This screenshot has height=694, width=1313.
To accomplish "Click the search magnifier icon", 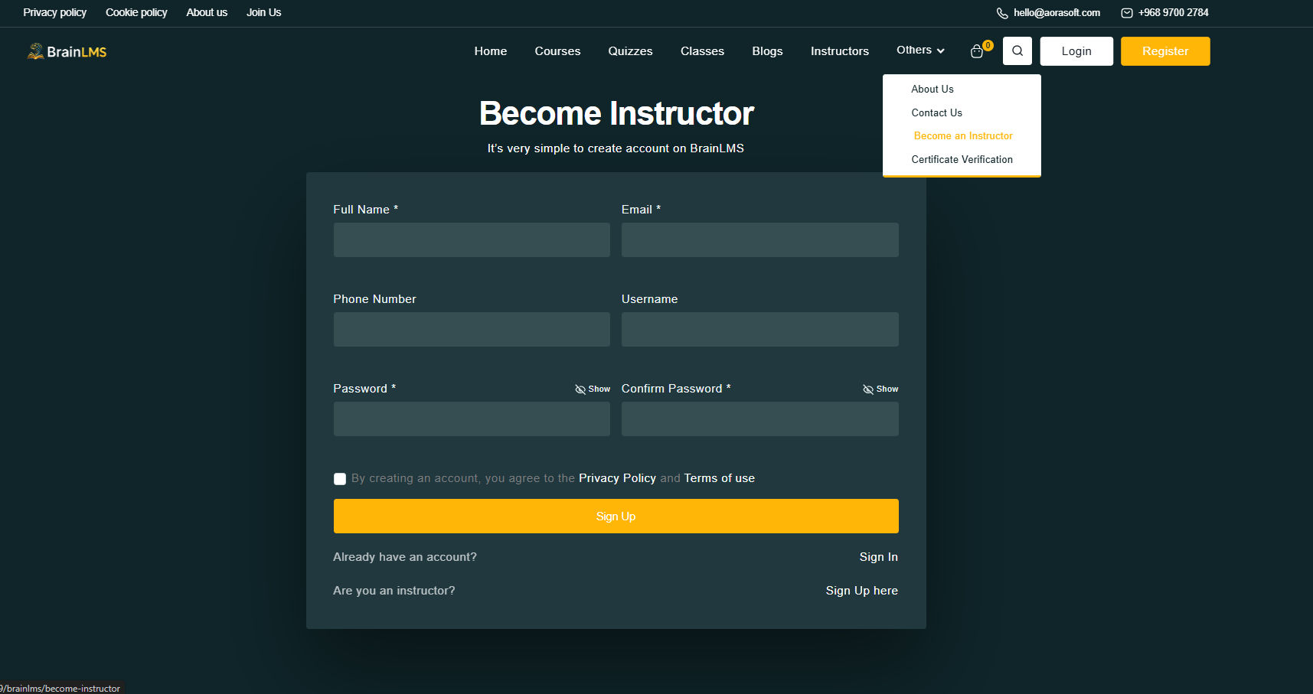I will (x=1017, y=51).
